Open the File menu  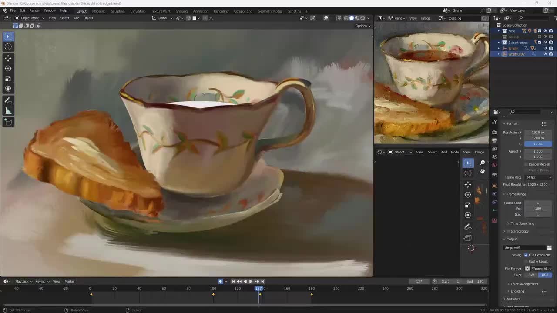point(13,10)
